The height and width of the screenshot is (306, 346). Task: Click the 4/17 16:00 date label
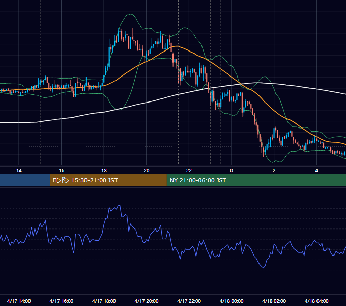62,301
